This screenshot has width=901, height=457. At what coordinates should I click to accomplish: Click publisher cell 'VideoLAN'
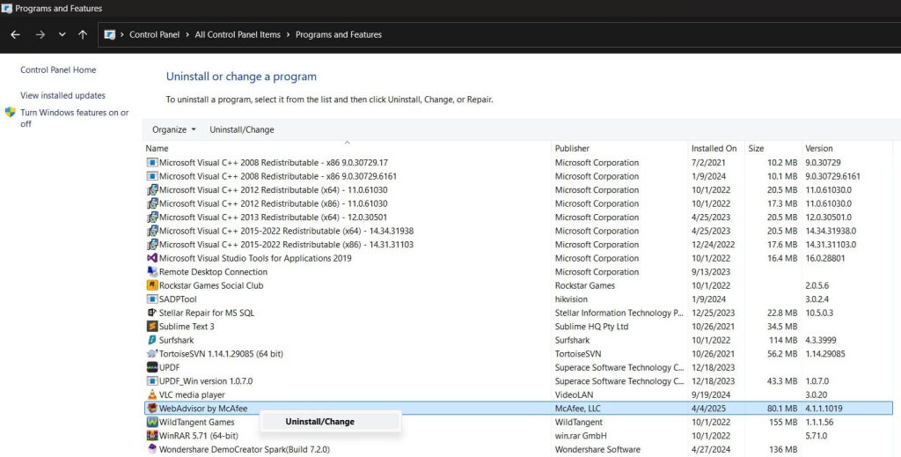click(574, 394)
